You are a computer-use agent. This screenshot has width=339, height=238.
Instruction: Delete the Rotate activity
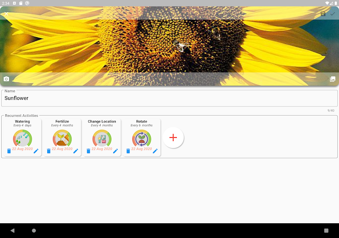point(128,151)
